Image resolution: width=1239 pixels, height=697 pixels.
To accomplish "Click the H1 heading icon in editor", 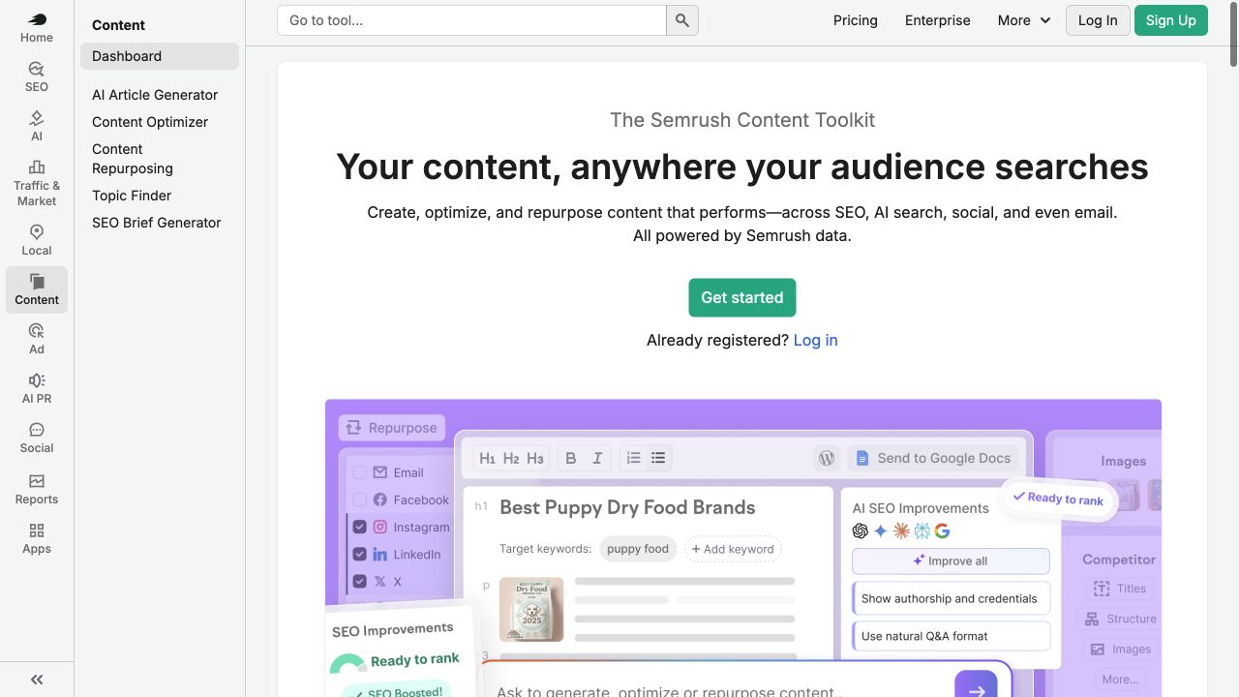I will 487,458.
